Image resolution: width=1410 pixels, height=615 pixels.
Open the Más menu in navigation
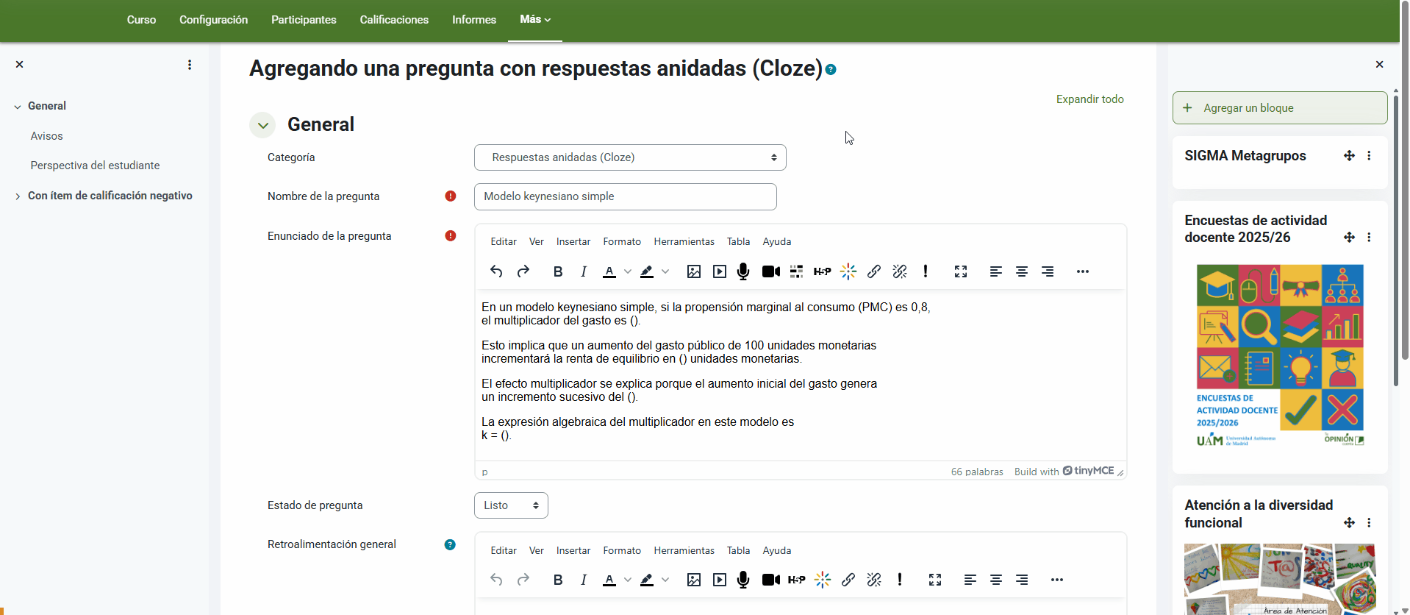[x=535, y=20]
